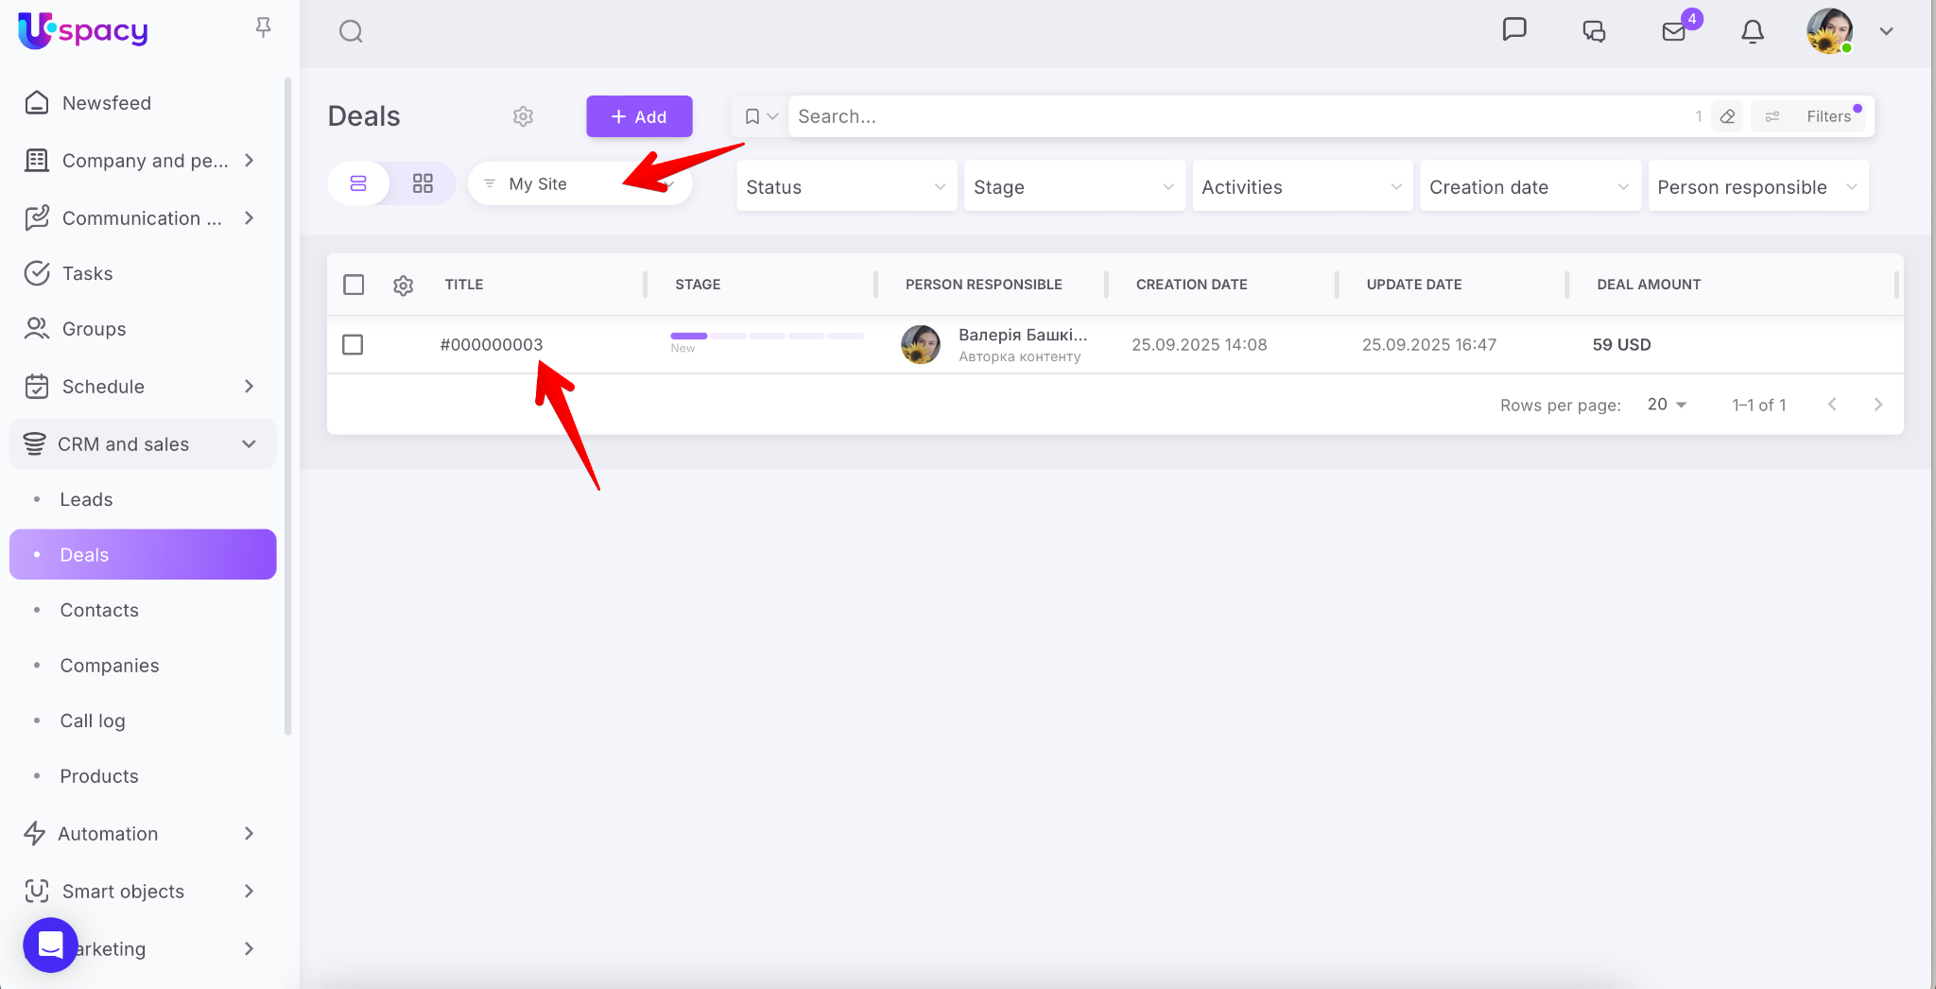Go to Leads in the sidebar
Screen dimensions: 1936x989
pyautogui.click(x=86, y=499)
